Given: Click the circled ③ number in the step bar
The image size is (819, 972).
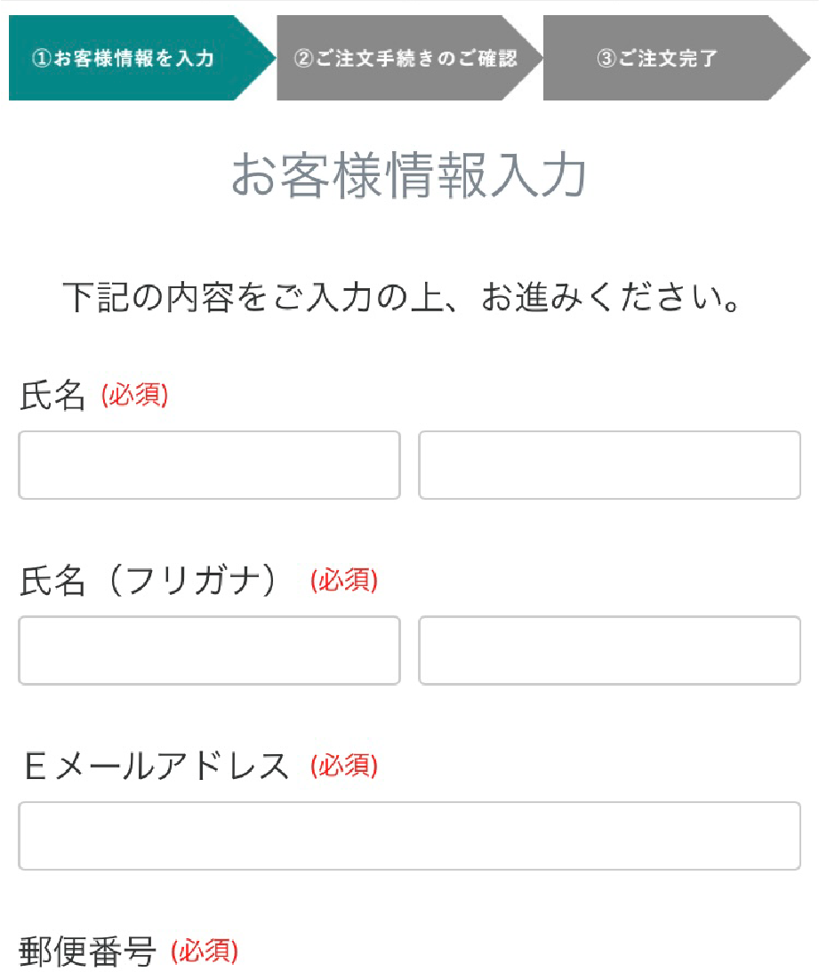Looking at the screenshot, I should click(606, 60).
